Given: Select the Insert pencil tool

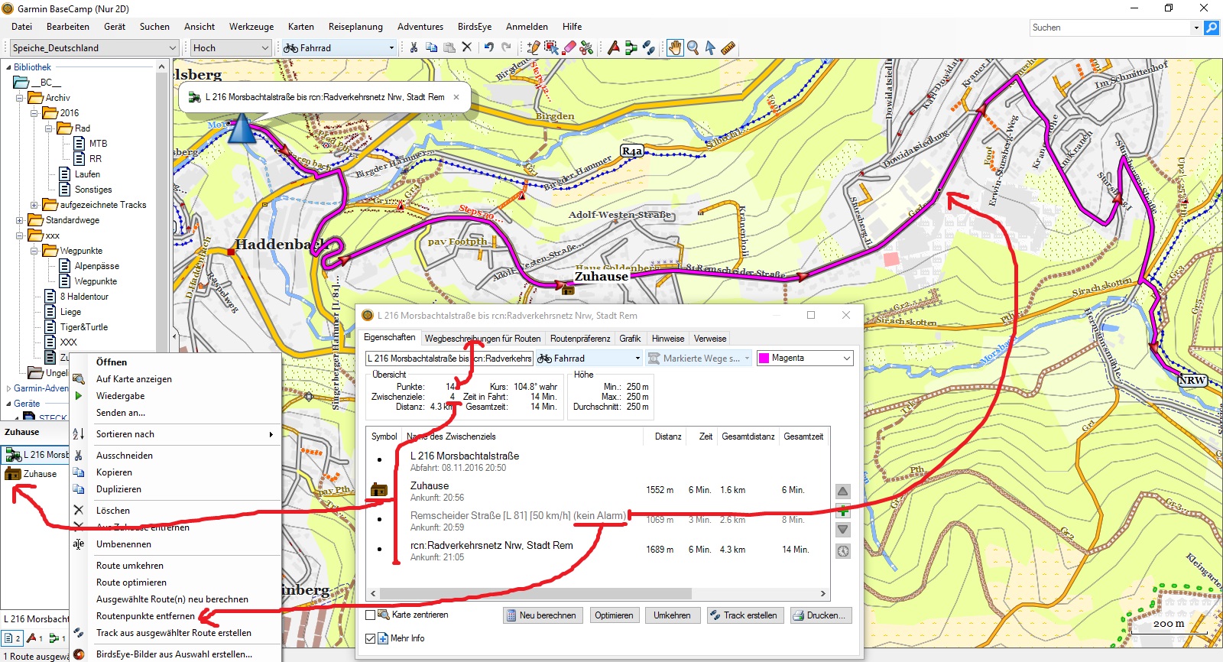Looking at the screenshot, I should point(534,47).
